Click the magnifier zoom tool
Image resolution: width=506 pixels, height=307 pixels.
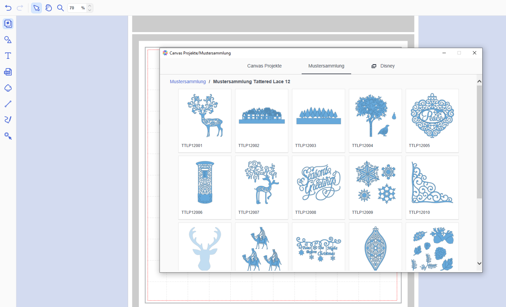tap(61, 8)
